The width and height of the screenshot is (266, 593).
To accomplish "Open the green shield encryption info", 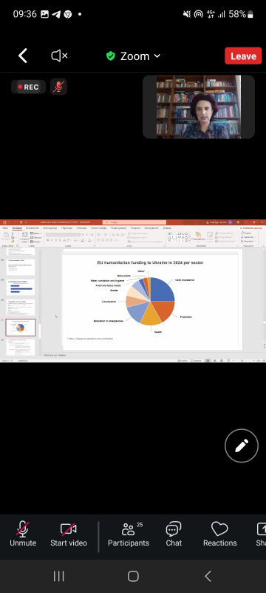I will click(110, 56).
